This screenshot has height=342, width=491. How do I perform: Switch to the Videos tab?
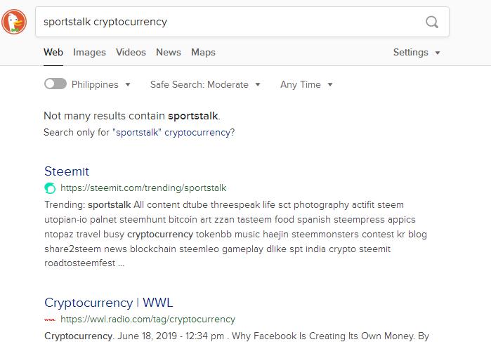coord(131,52)
